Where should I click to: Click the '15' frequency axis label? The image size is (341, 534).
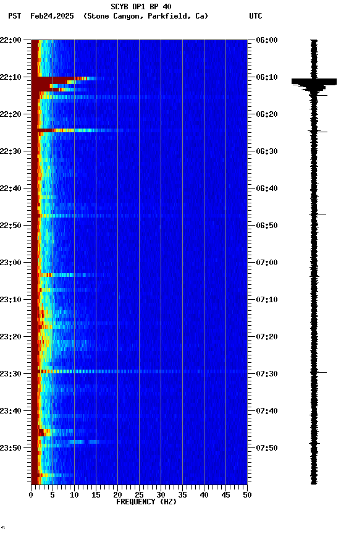tap(96, 495)
